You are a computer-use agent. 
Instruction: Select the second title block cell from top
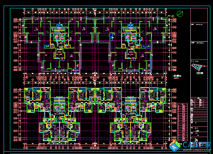(x=200, y=33)
